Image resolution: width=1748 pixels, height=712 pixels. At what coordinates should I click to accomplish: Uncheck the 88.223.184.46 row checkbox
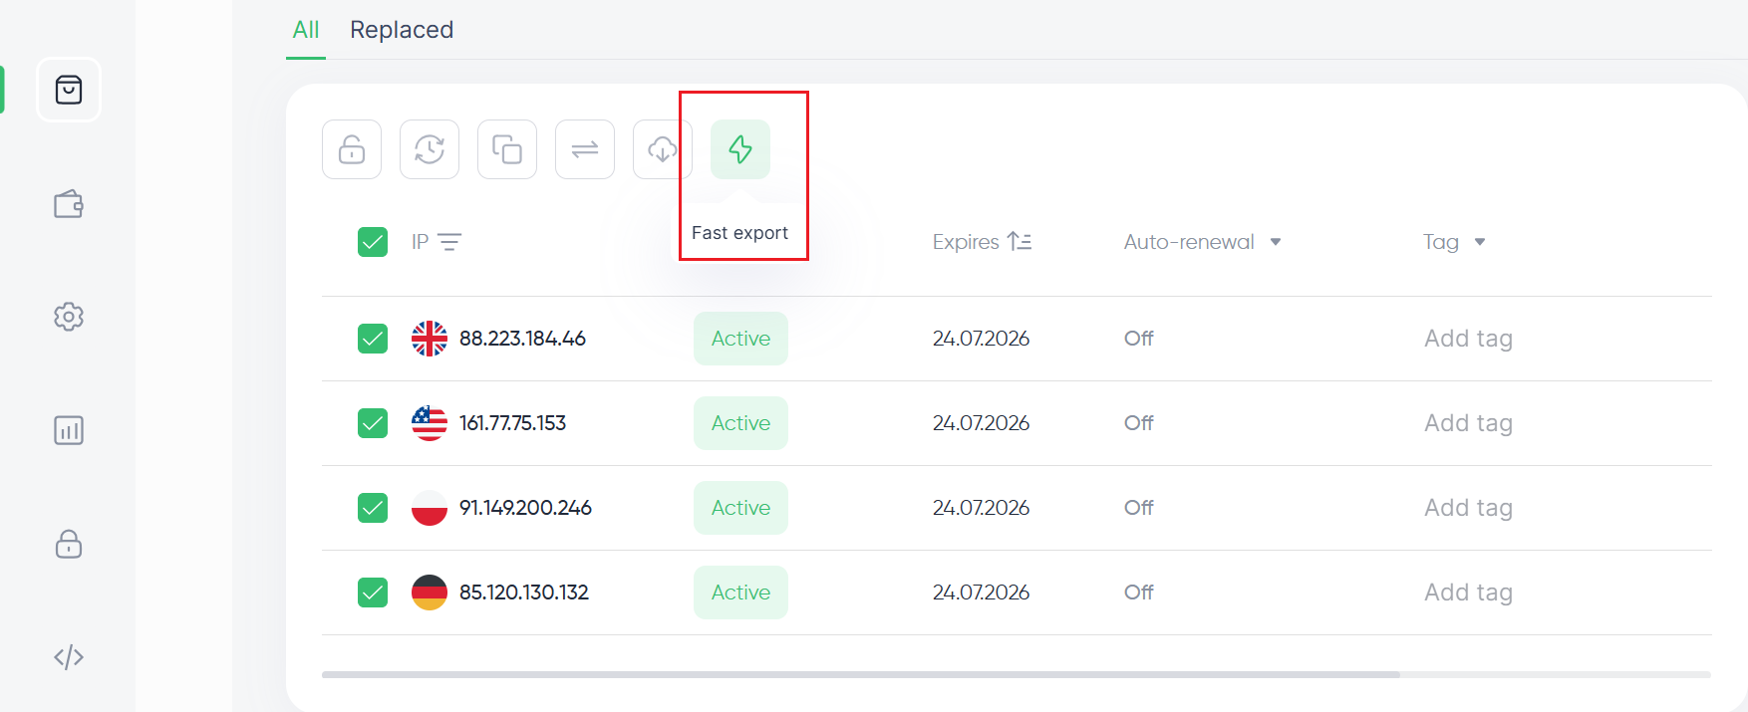373,339
